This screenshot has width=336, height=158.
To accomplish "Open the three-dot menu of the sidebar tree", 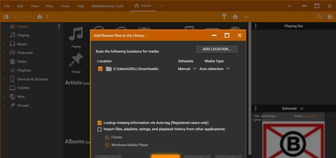I will pyautogui.click(x=59, y=26).
